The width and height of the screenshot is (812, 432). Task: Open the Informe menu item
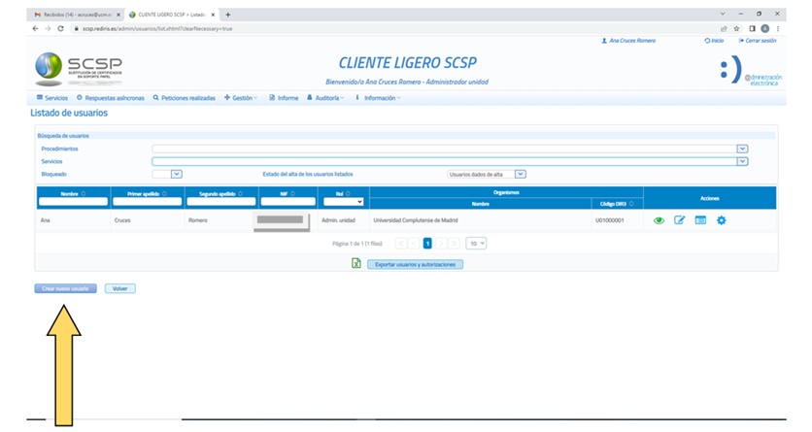pos(284,98)
